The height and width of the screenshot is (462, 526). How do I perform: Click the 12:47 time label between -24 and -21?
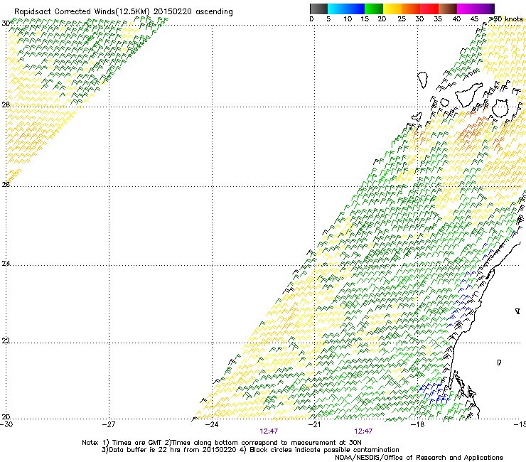point(269,431)
